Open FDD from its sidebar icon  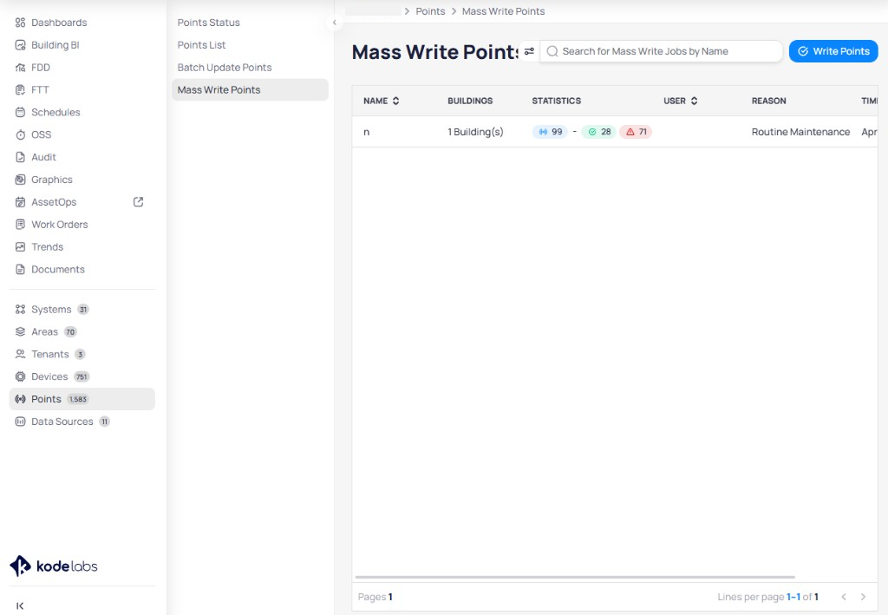[21, 68]
